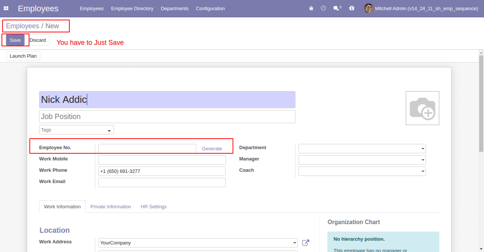The image size is (484, 252).
Task: Open the Configuration menu
Action: [210, 8]
